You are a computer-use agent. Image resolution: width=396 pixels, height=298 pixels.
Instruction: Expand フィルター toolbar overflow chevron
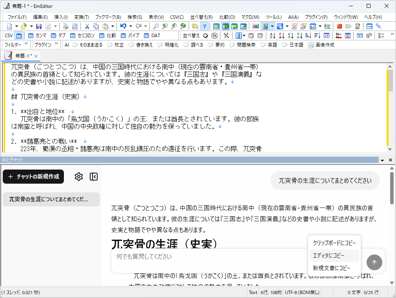[26, 43]
